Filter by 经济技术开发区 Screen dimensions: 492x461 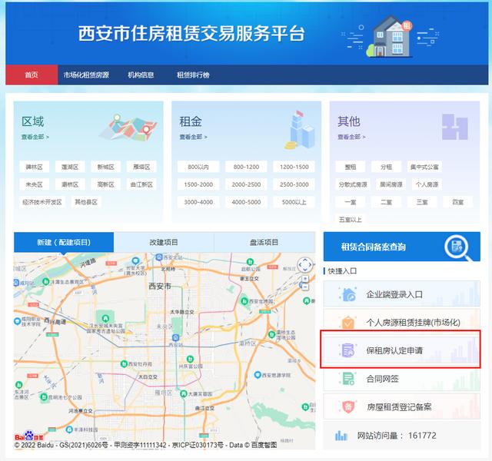click(x=42, y=202)
